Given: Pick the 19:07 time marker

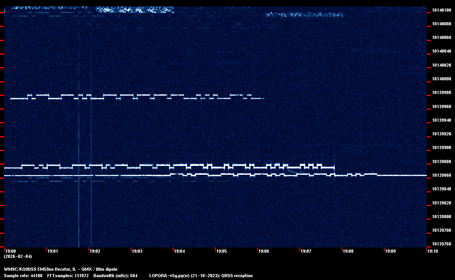Looking at the screenshot, I should coord(306,251).
